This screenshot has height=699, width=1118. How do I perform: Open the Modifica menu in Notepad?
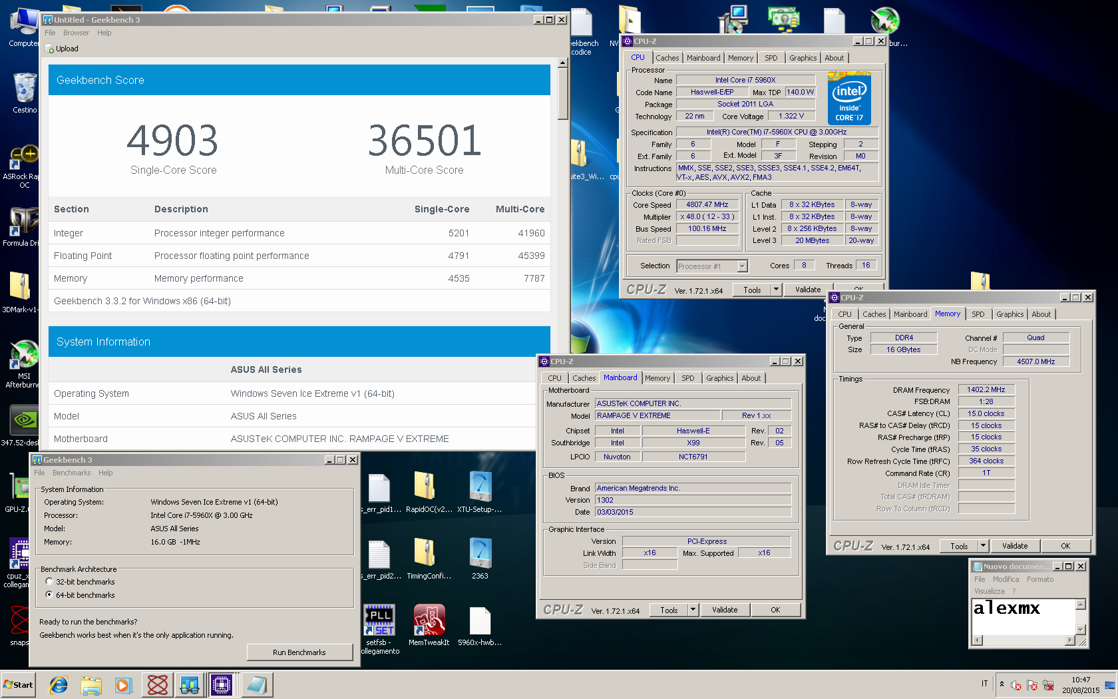(1006, 579)
